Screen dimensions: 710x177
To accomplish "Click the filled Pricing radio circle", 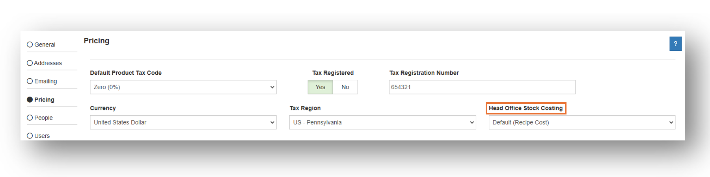I will [30, 100].
